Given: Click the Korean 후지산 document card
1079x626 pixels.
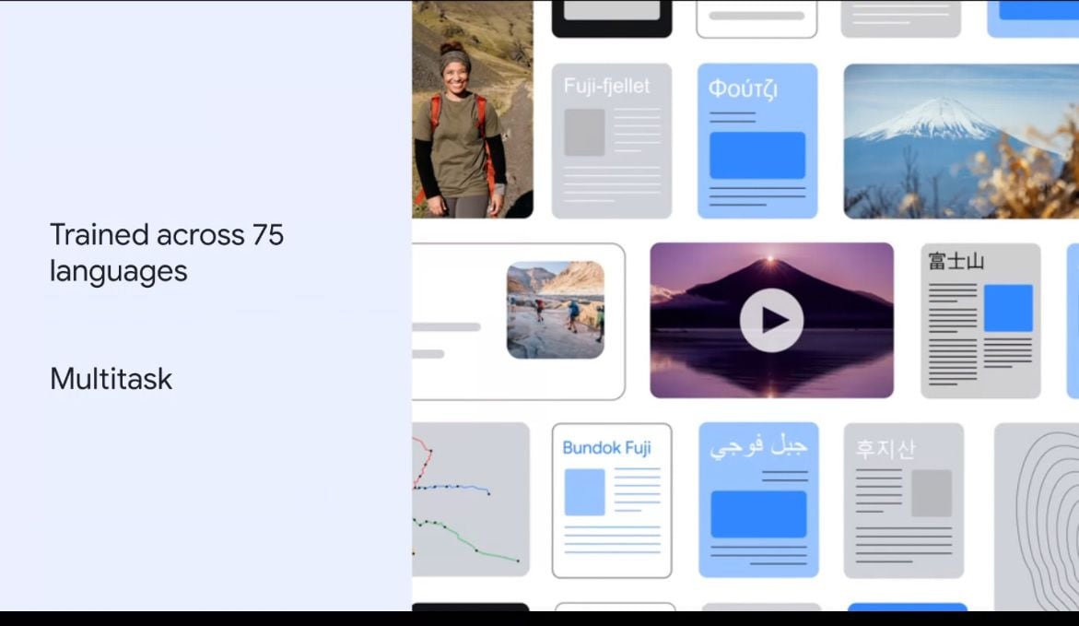Looking at the screenshot, I should [x=903, y=500].
